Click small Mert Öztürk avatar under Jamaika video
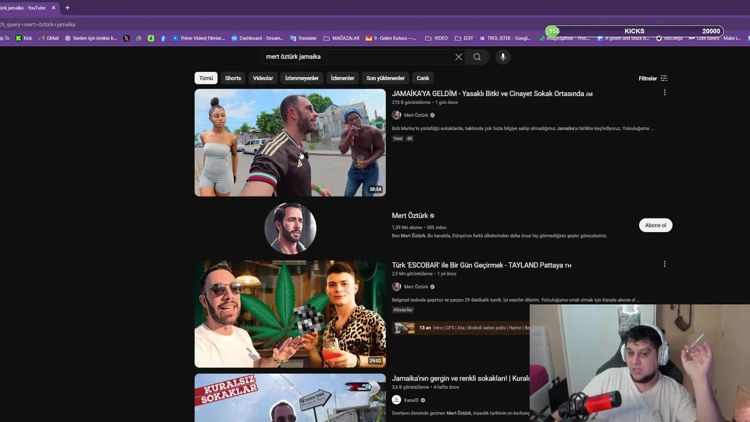 tap(397, 115)
